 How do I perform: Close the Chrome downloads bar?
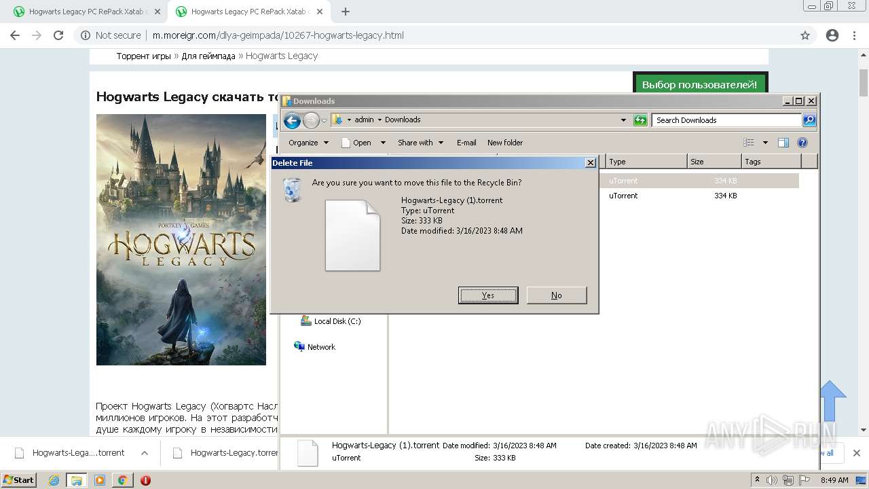pyautogui.click(x=856, y=453)
